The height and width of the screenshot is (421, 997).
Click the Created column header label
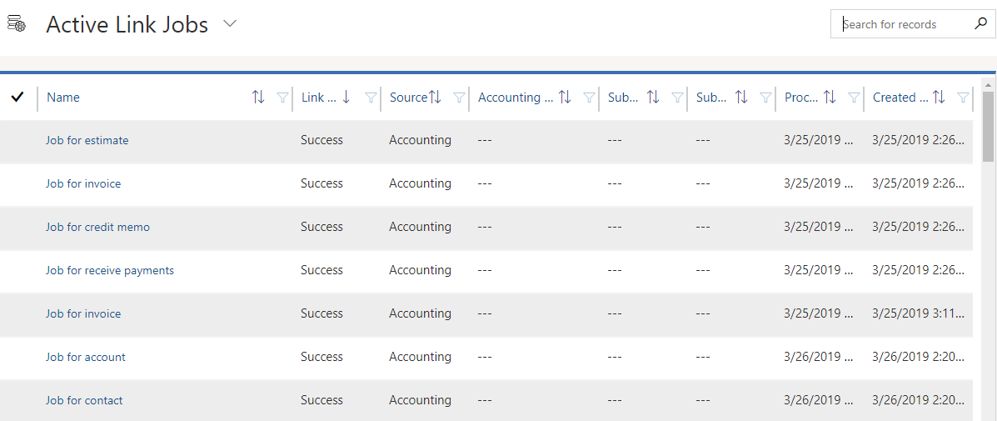point(900,98)
